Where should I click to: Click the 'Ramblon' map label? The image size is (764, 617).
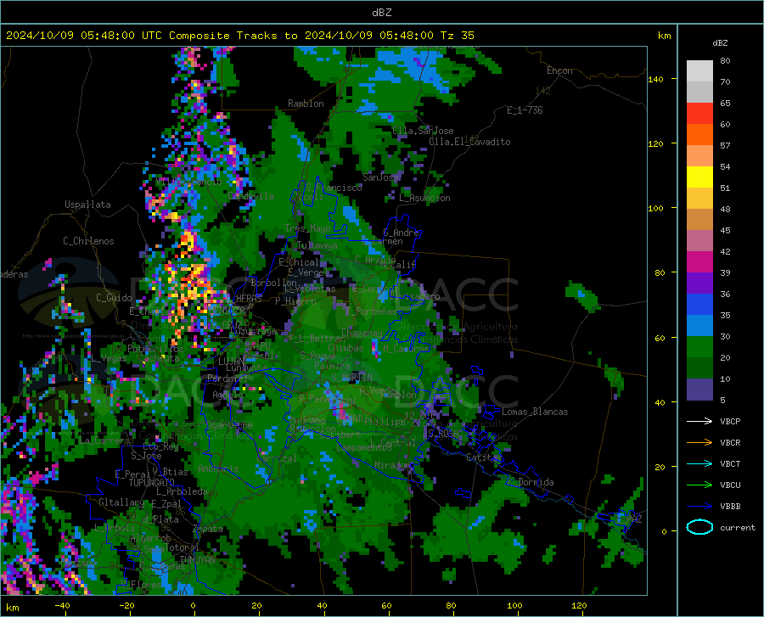[x=306, y=104]
